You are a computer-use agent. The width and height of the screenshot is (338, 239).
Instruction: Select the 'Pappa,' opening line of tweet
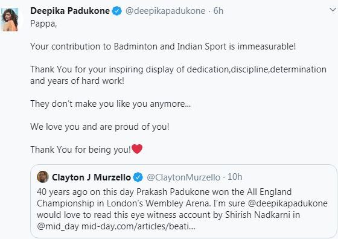coord(43,24)
